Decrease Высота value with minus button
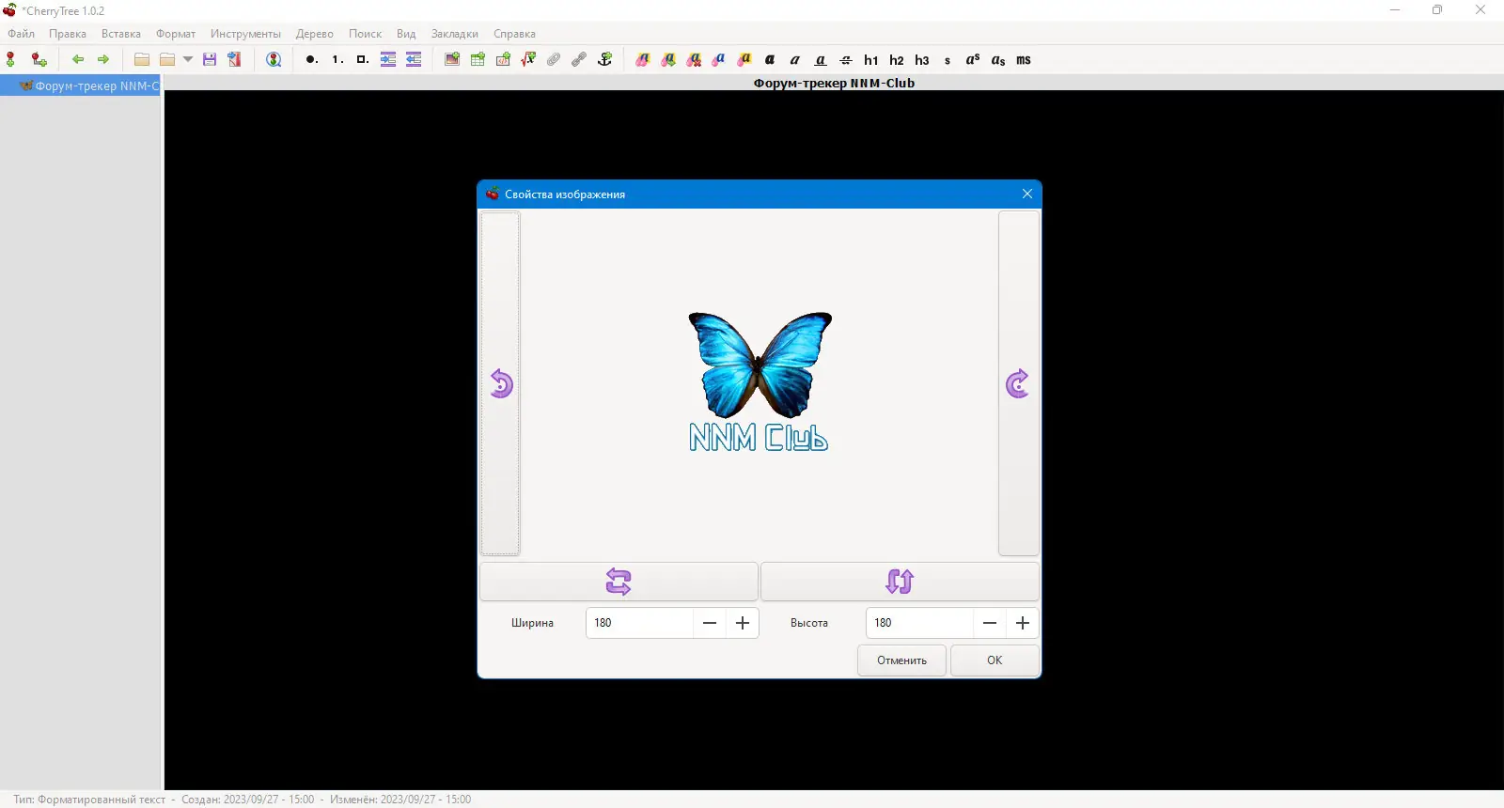Screen dimensions: 1504x808 point(990,623)
